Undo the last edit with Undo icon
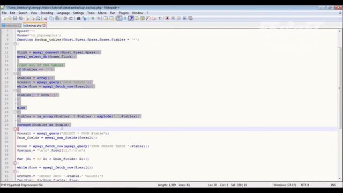The height and width of the screenshot is (193, 343). tap(65, 18)
